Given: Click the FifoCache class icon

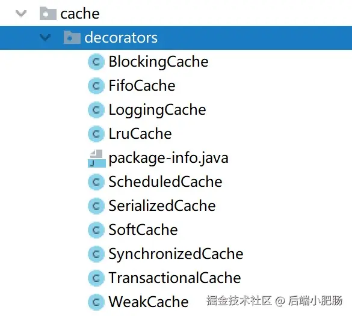Looking at the screenshot, I should (96, 86).
